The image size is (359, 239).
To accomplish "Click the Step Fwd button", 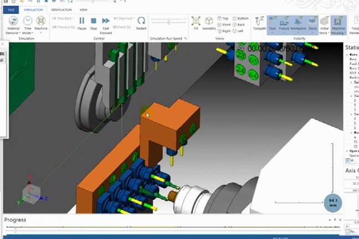I will pos(124,18).
